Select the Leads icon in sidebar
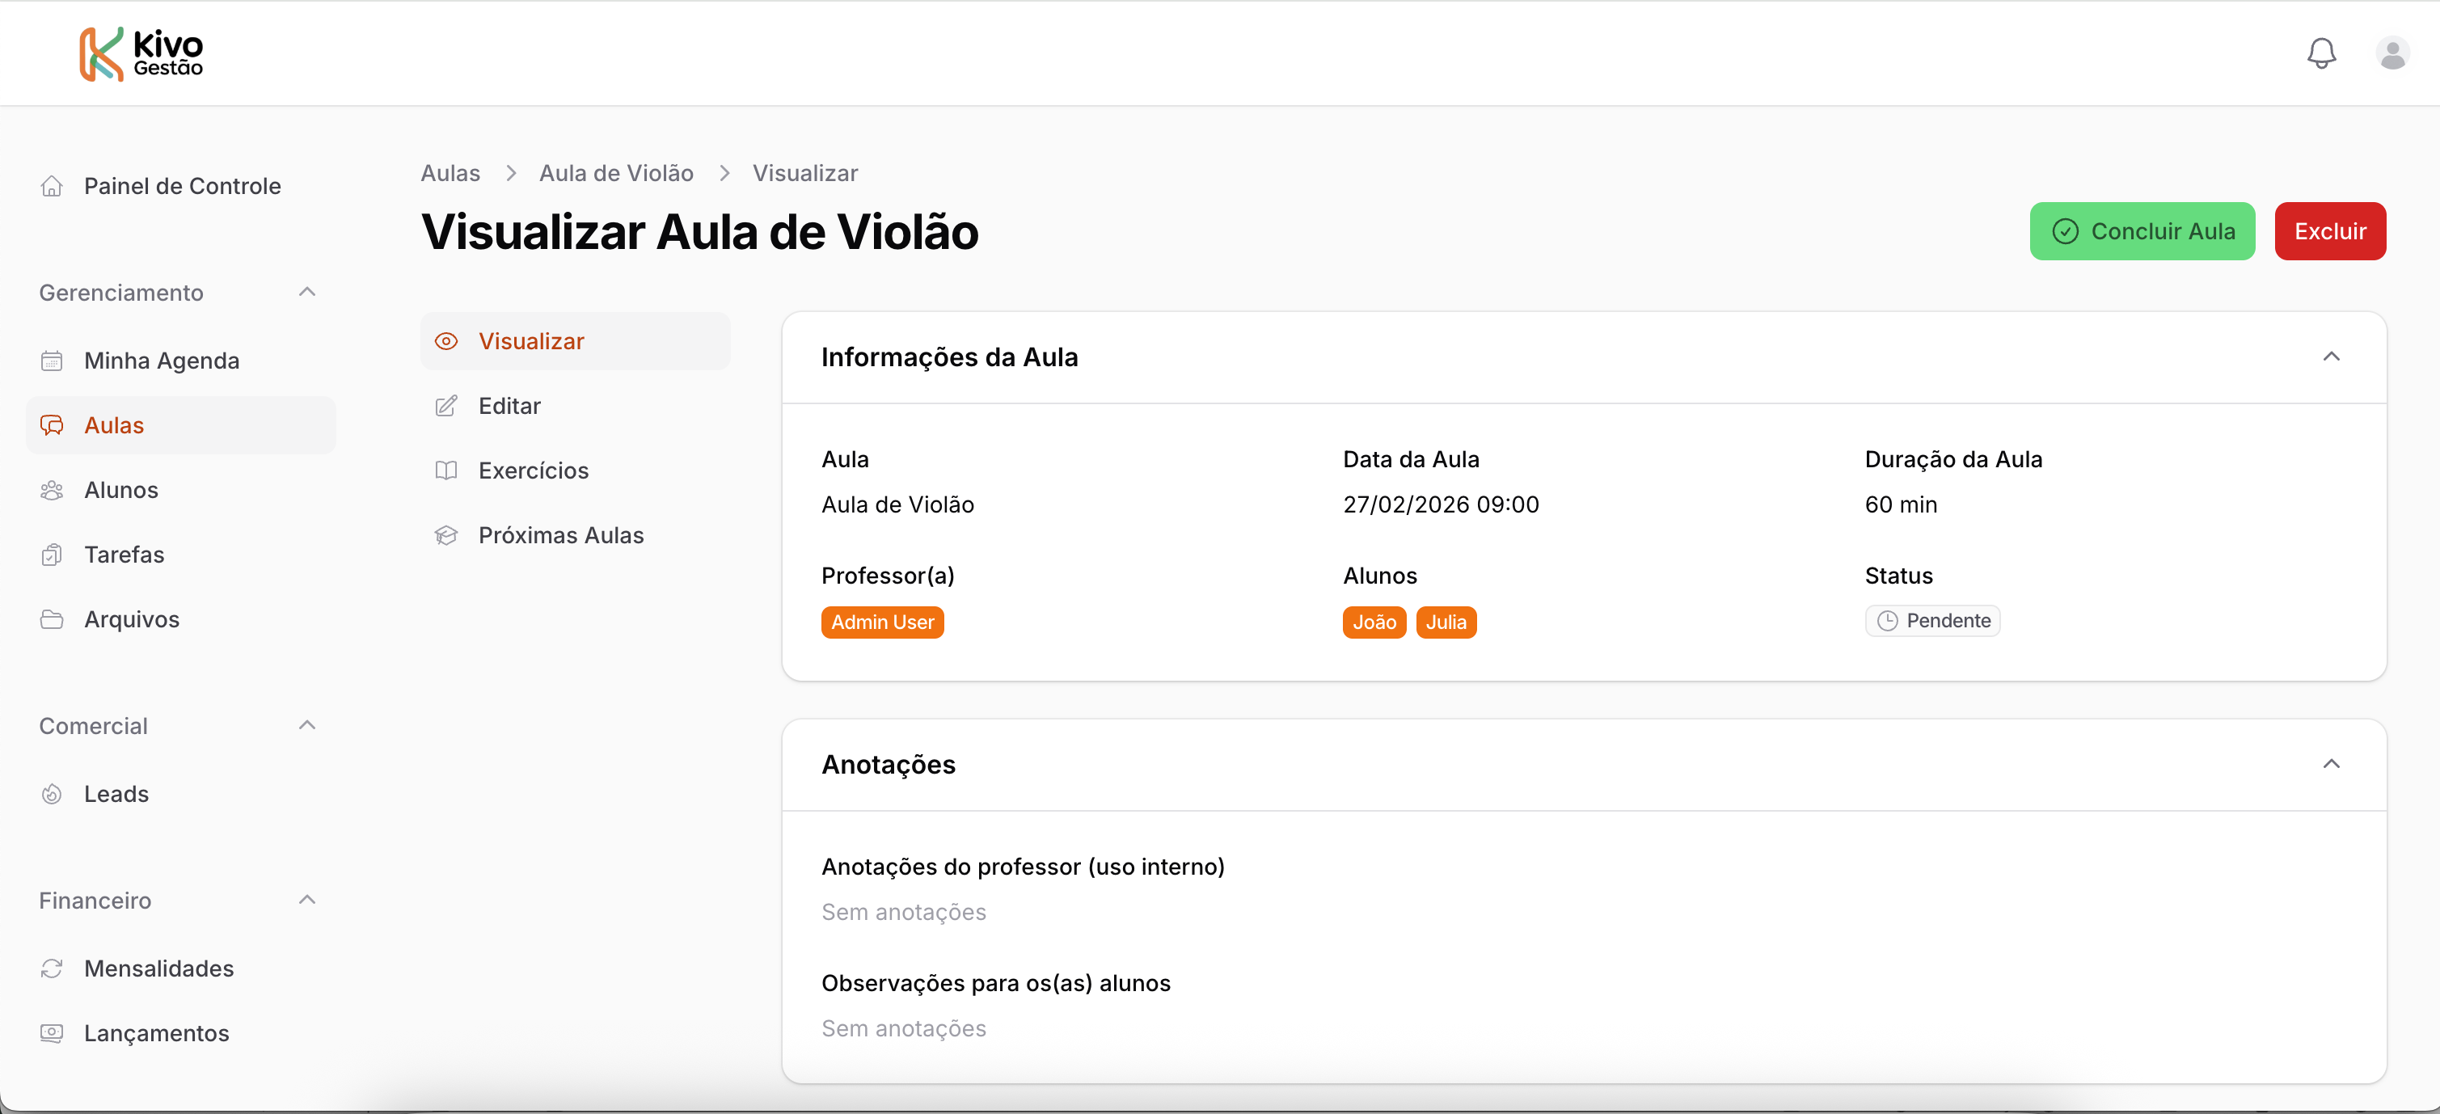2440x1114 pixels. [52, 794]
